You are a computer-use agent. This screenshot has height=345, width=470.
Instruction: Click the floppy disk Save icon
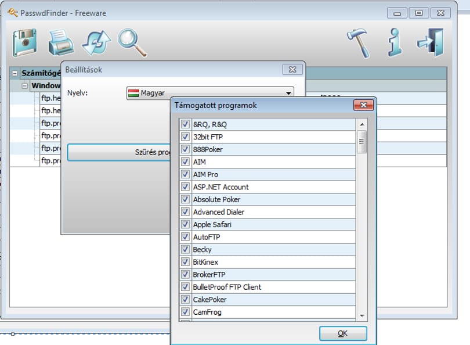coord(25,42)
